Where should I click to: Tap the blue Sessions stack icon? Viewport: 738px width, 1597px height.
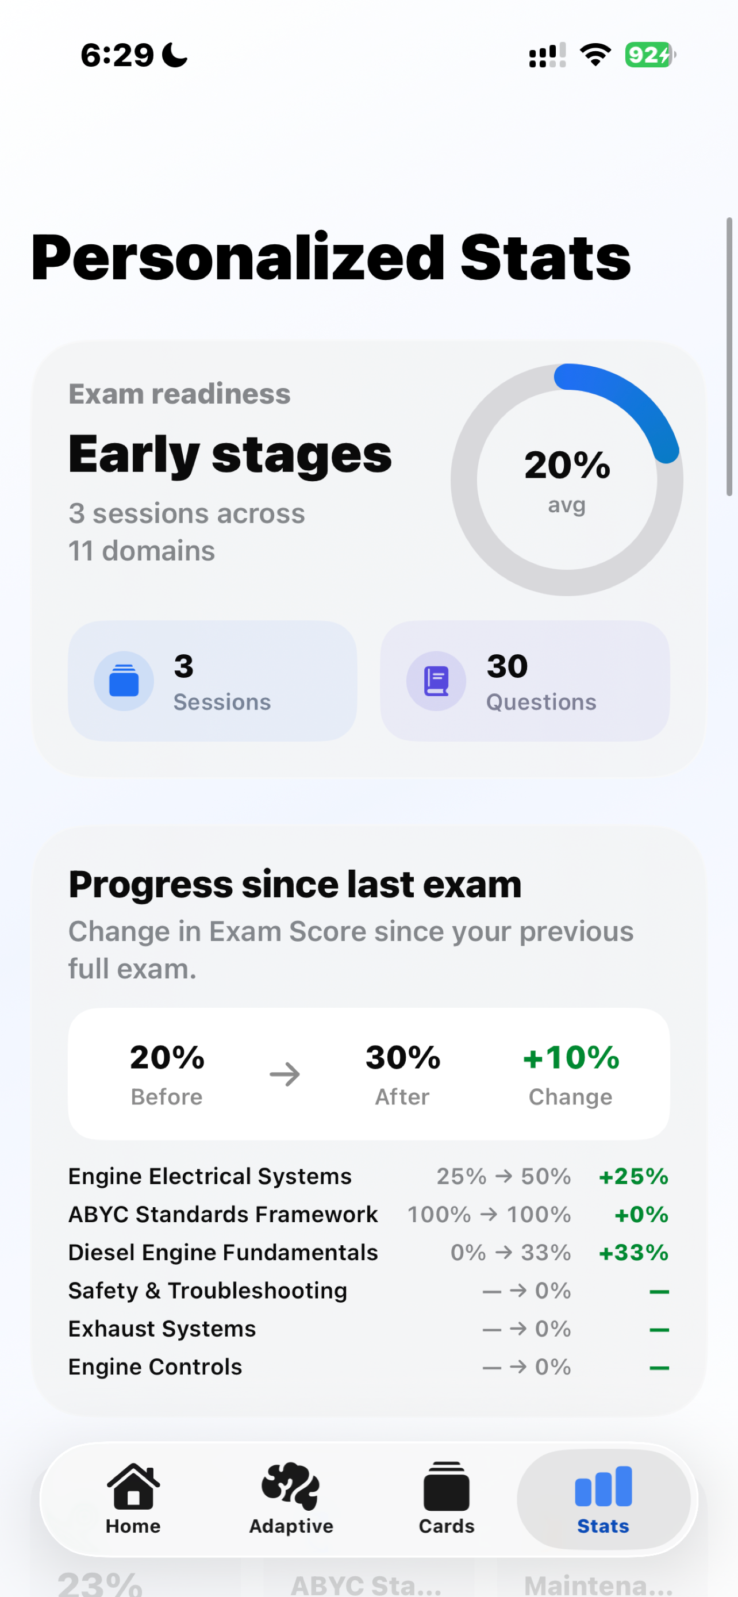pos(124,681)
